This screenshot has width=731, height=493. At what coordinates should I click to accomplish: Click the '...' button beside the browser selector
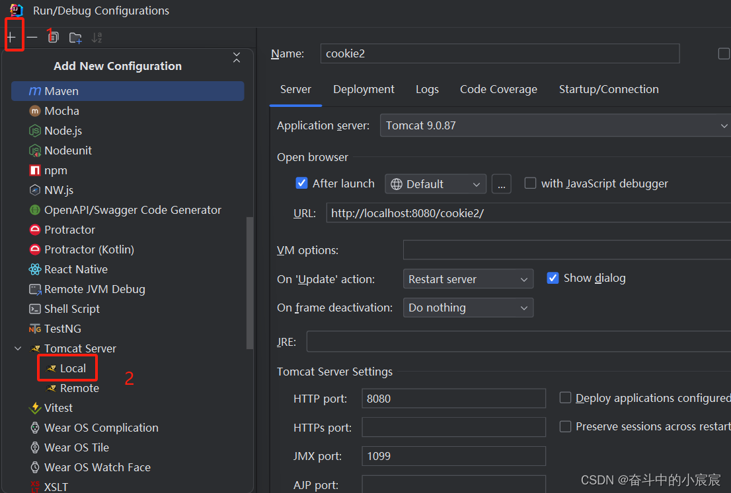[x=501, y=183]
